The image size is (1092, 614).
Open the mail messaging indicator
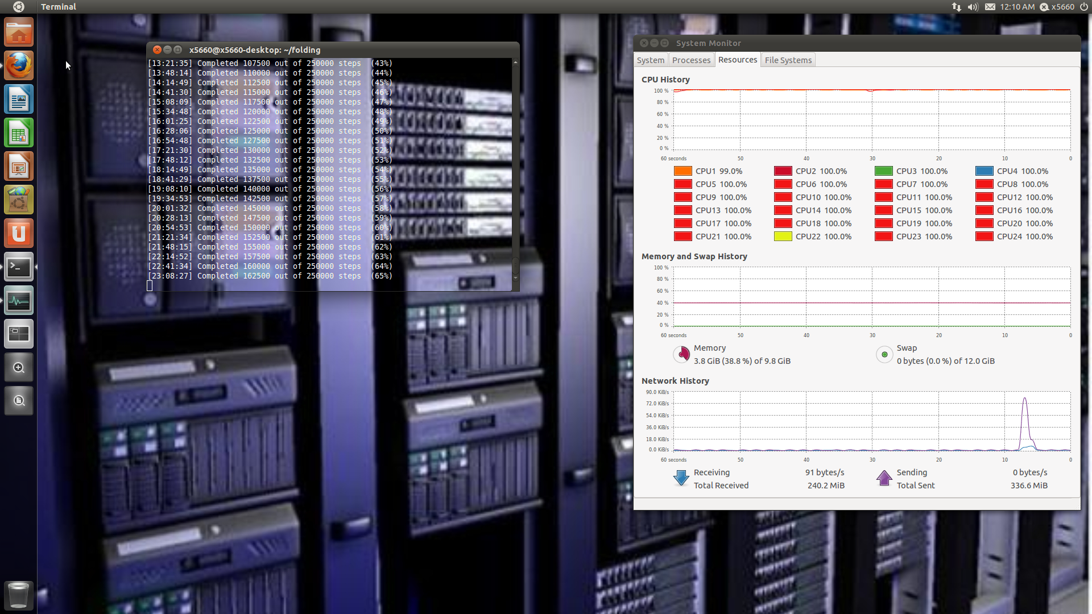pos(990,7)
